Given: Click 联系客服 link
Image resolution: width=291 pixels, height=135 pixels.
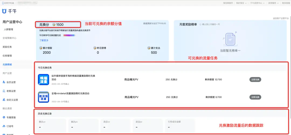Looking at the screenshot, I should click(x=286, y=3).
